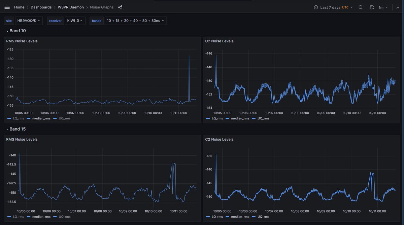Screen dimensions: 404x225
Task: Open the bands multi-select dropdown
Action: 135,21
